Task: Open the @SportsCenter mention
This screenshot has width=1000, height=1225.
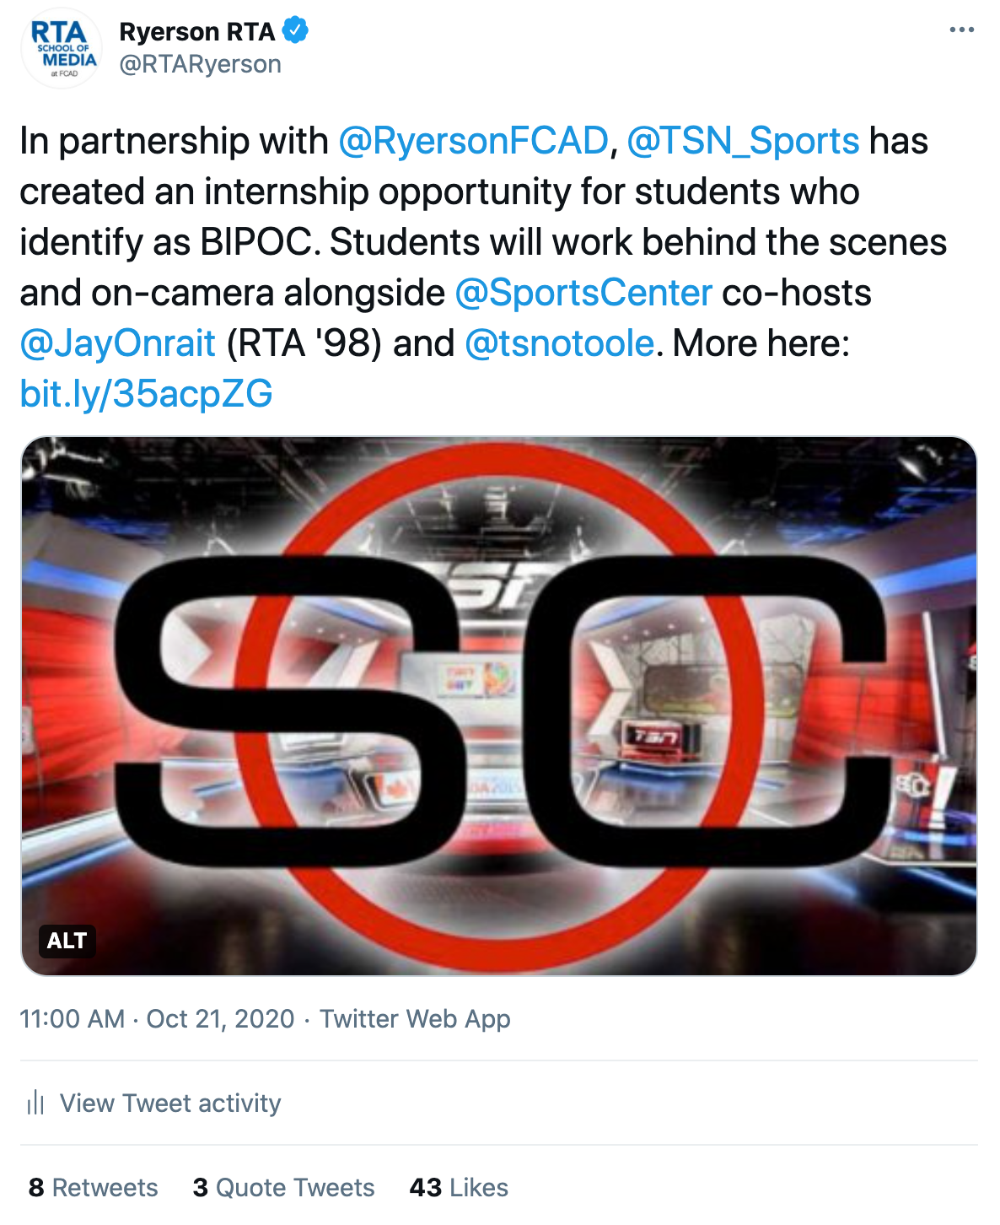Action: 583,293
